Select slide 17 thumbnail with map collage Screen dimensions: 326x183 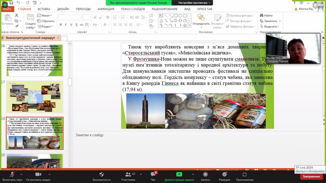click(35, 97)
